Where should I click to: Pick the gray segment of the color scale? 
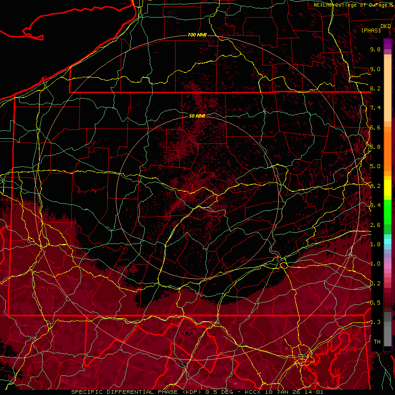(x=388, y=329)
